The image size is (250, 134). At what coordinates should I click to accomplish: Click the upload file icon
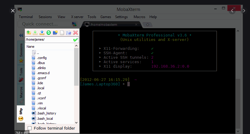[42, 33]
